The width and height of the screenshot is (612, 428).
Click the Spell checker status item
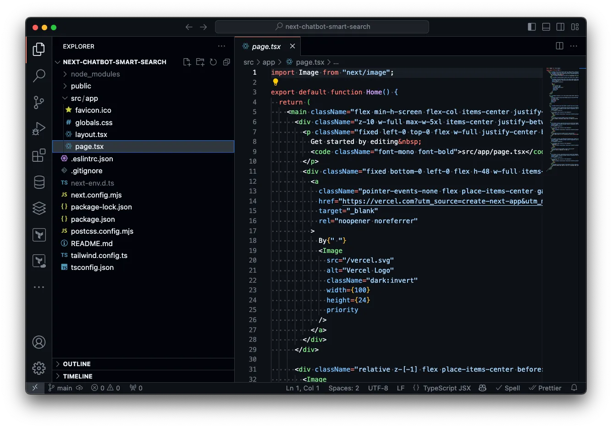click(x=508, y=388)
